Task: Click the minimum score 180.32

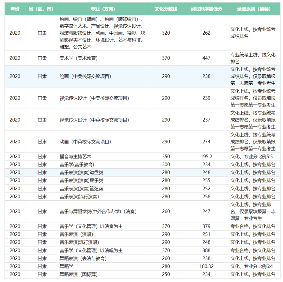Action: (206, 266)
